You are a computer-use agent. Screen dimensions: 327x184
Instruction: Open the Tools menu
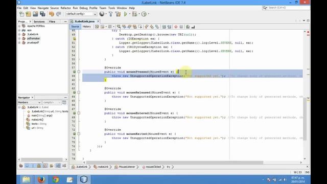point(111,8)
